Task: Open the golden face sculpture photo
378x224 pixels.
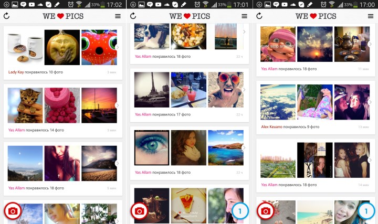Action: click(x=62, y=47)
